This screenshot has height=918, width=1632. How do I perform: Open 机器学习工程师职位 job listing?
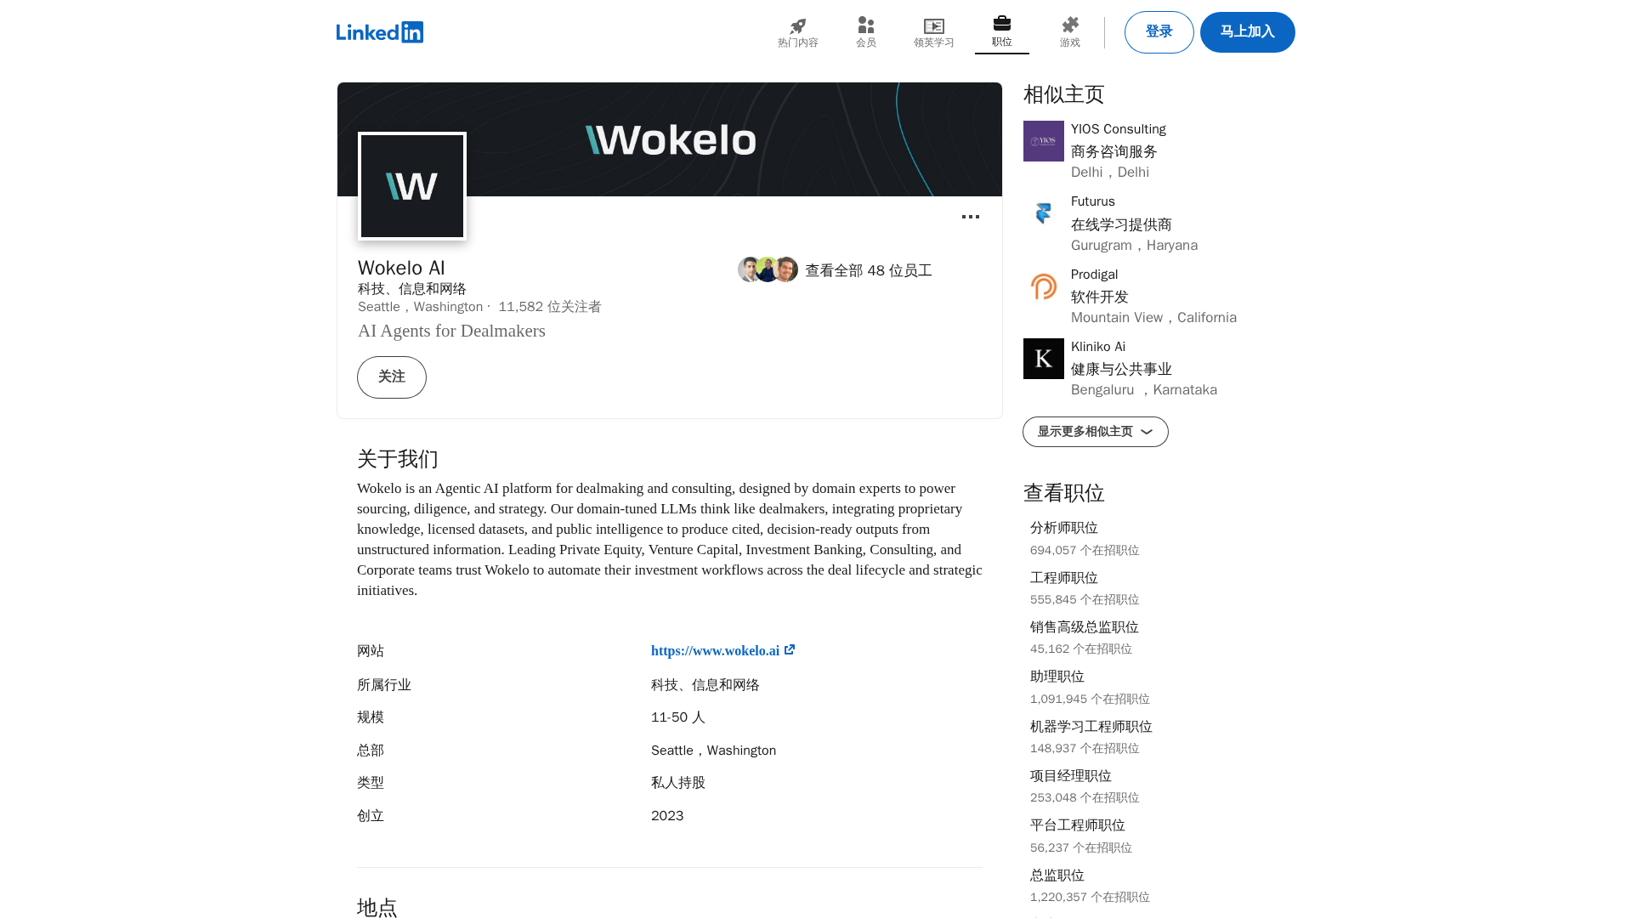coord(1091,727)
